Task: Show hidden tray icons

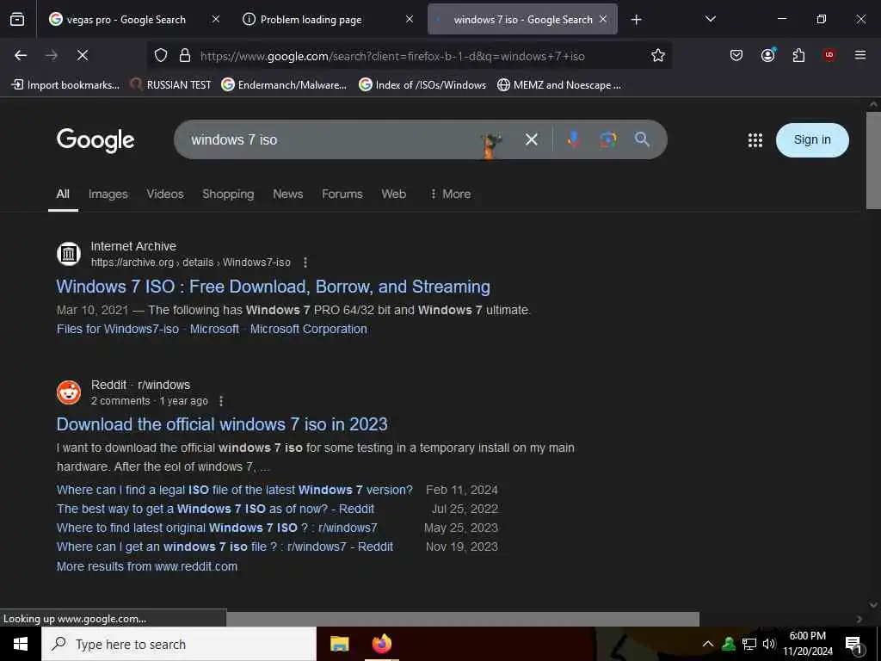Action: pos(708,644)
